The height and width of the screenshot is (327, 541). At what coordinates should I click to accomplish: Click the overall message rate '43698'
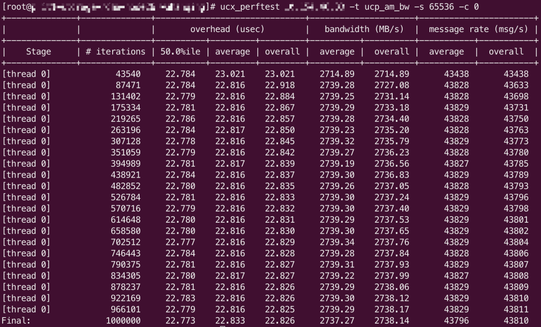click(x=516, y=96)
